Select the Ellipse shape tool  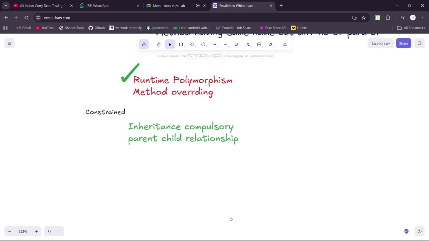click(x=203, y=45)
